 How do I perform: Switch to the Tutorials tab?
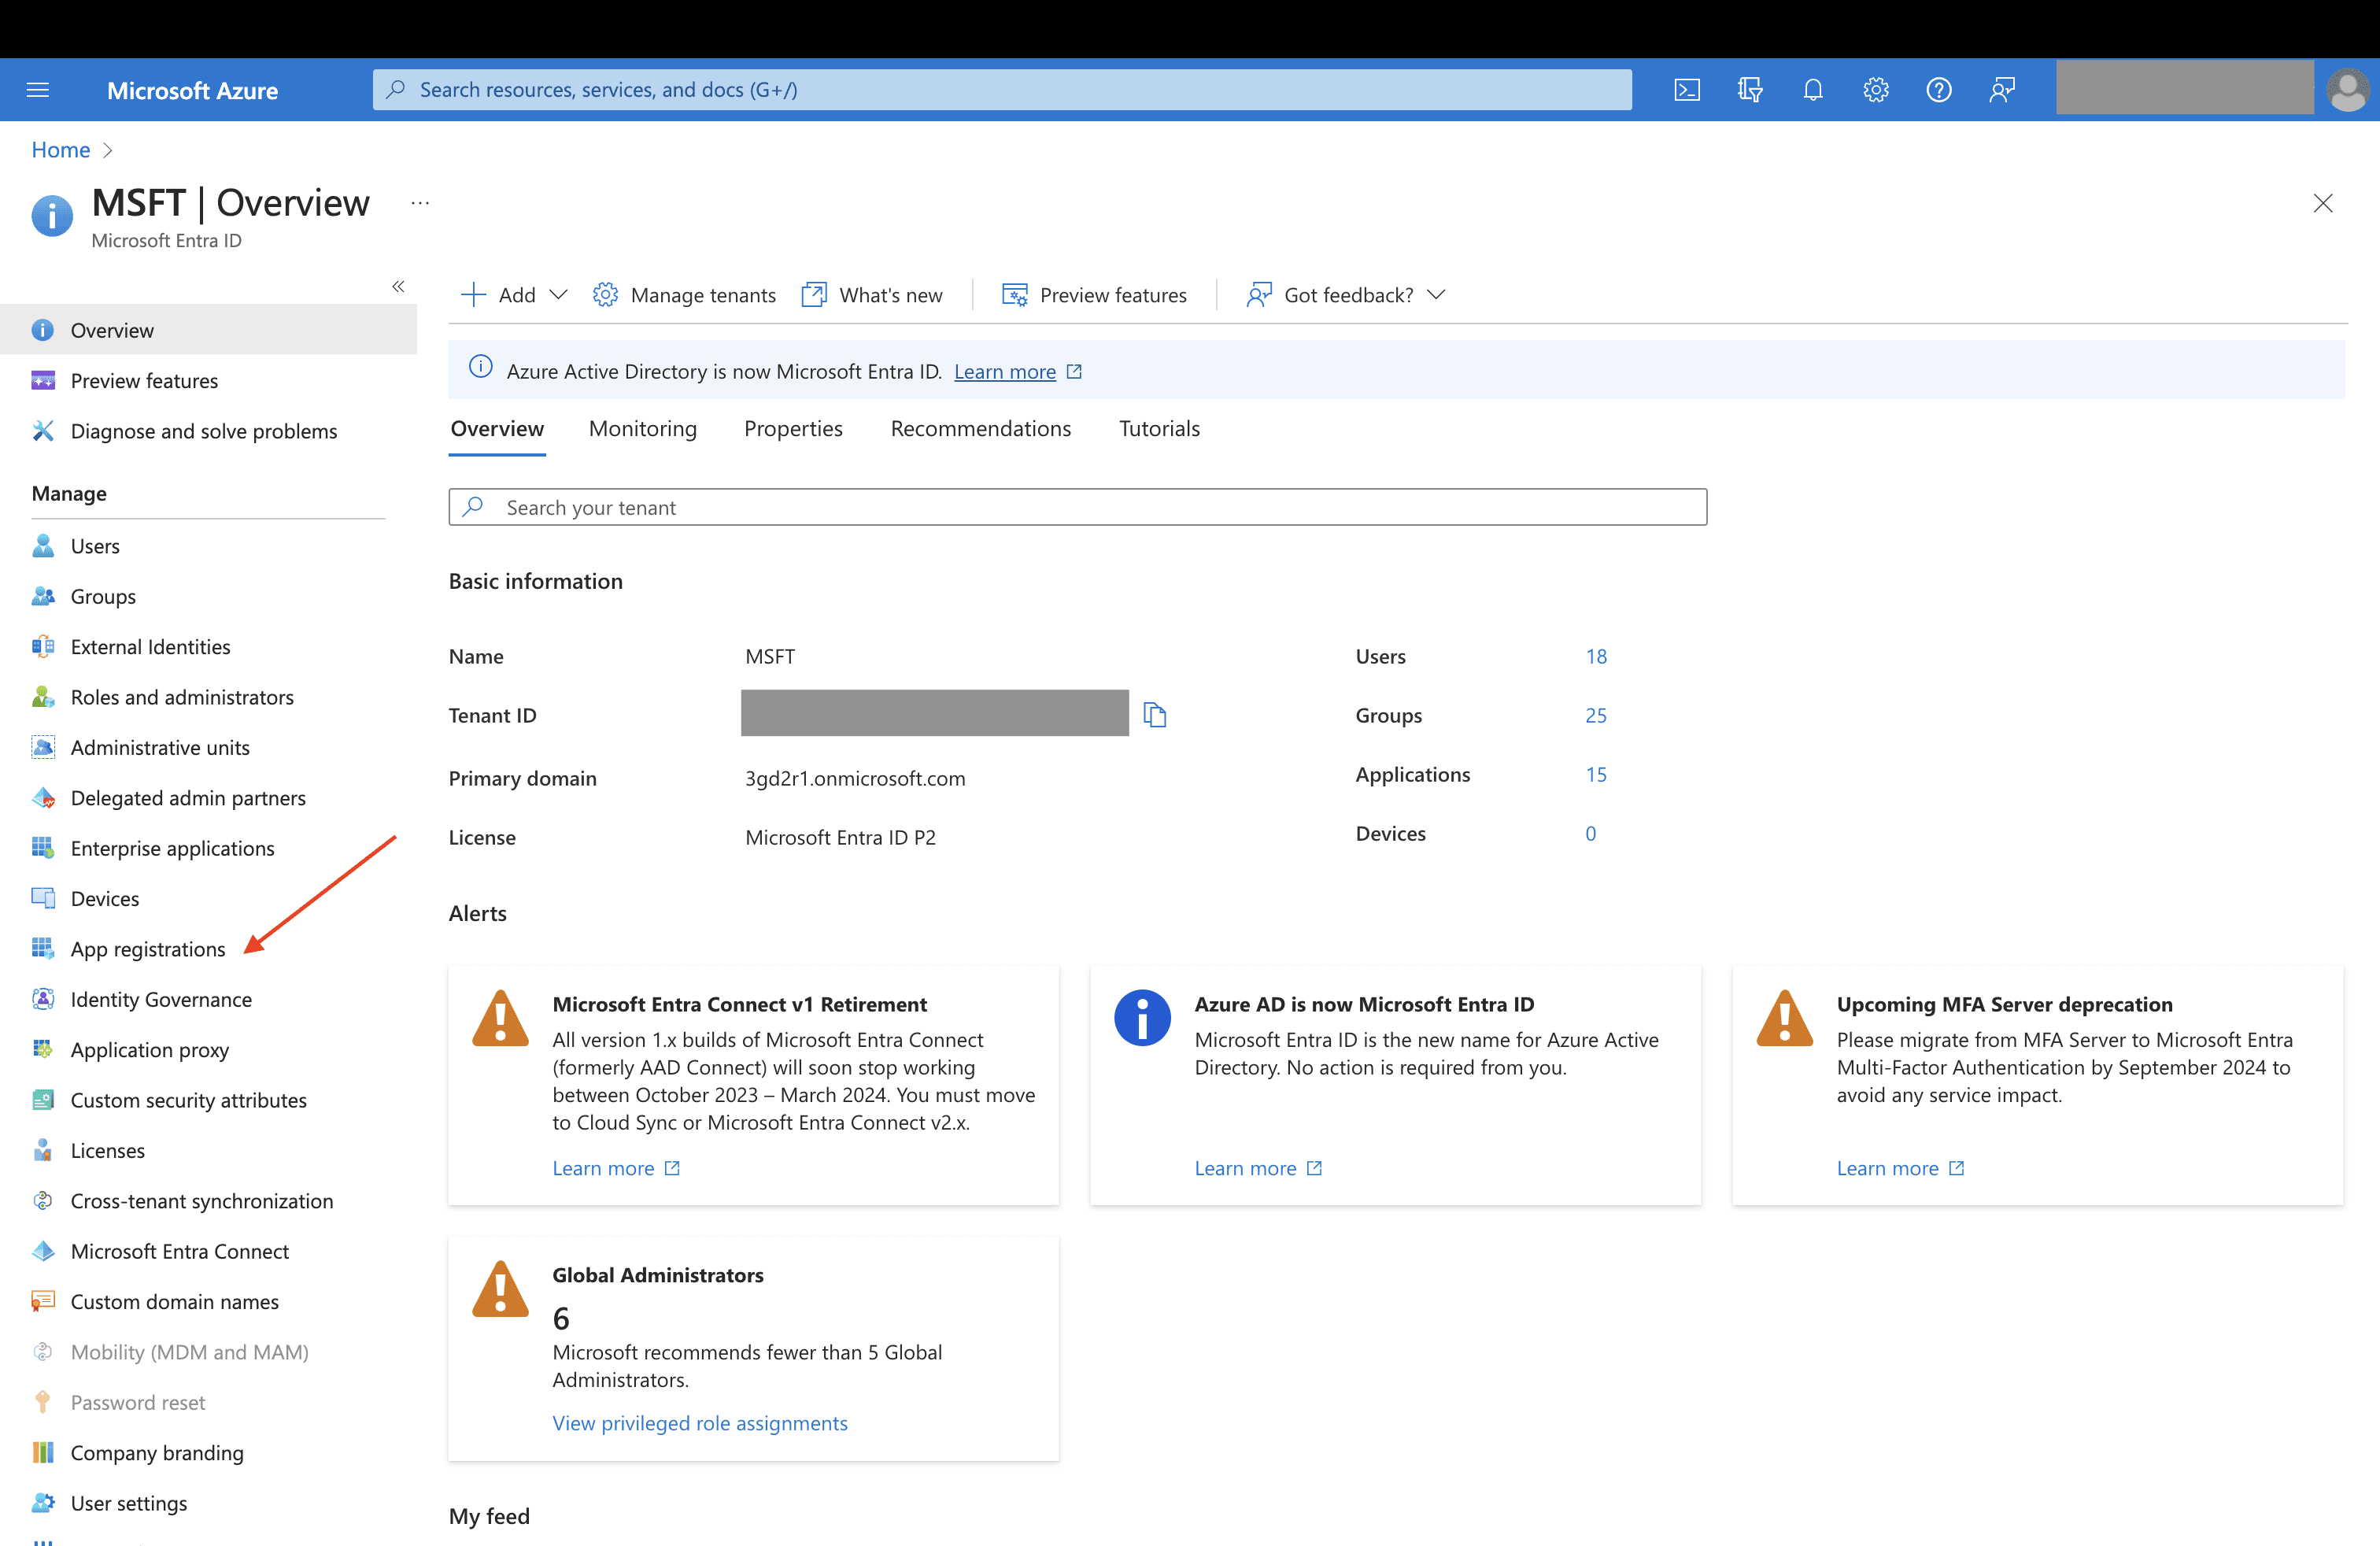(1159, 428)
